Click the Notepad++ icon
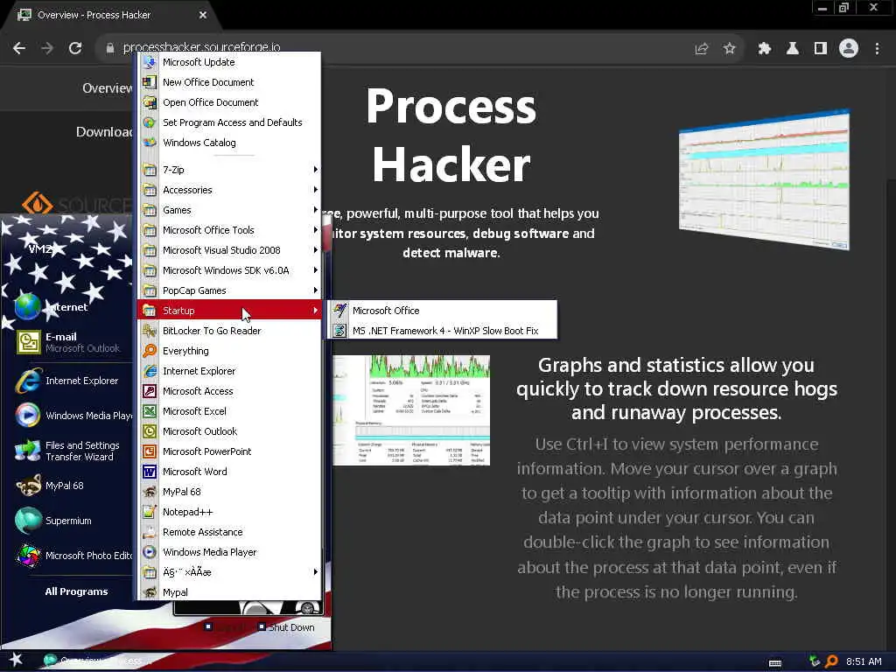Image resolution: width=896 pixels, height=672 pixels. pyautogui.click(x=150, y=512)
